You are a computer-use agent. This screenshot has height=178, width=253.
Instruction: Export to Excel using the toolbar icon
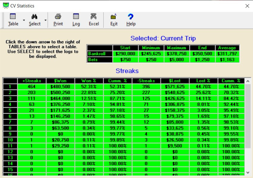tap(94, 17)
